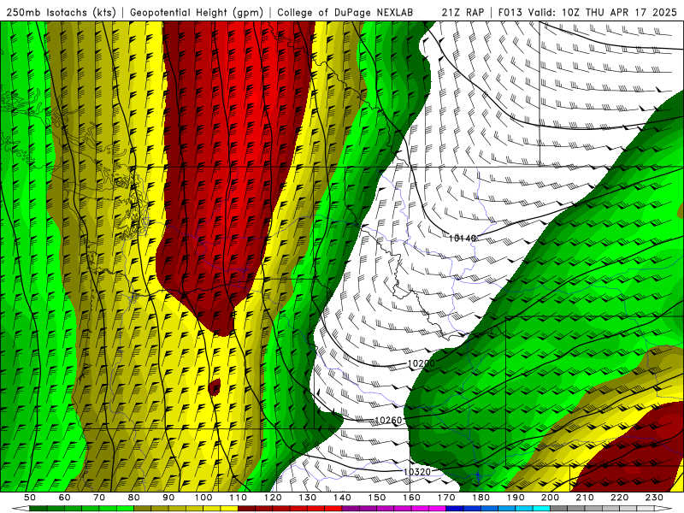The image size is (684, 513).
Task: Click the 100 value on the color scale
Action: point(203,498)
